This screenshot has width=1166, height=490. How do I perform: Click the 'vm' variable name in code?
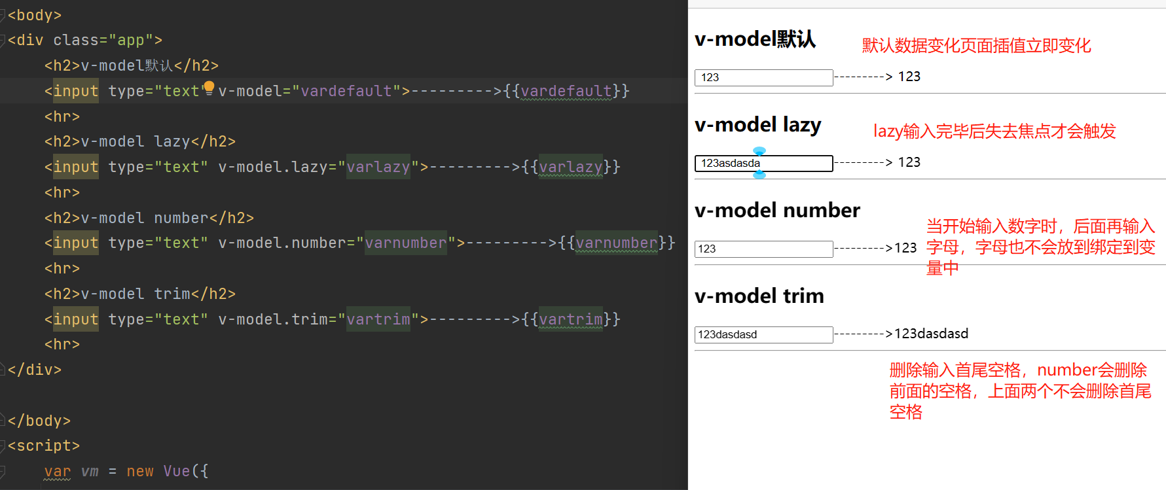click(x=90, y=472)
